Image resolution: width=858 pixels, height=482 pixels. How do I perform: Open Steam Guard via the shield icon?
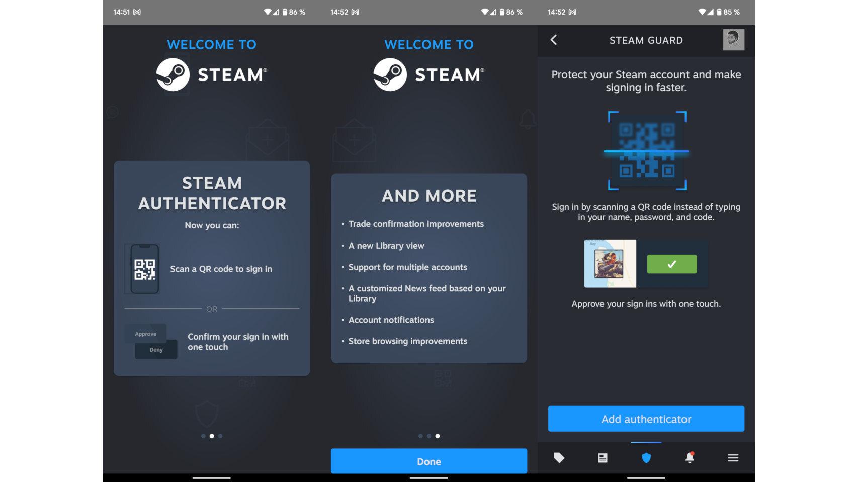646,457
